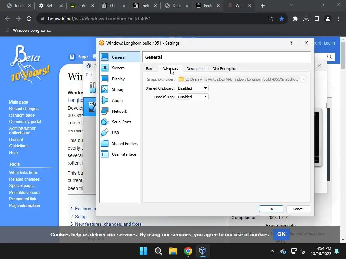Viewport: 346px width, 259px height.
Task: Open the Audio settings category
Action: (x=120, y=100)
